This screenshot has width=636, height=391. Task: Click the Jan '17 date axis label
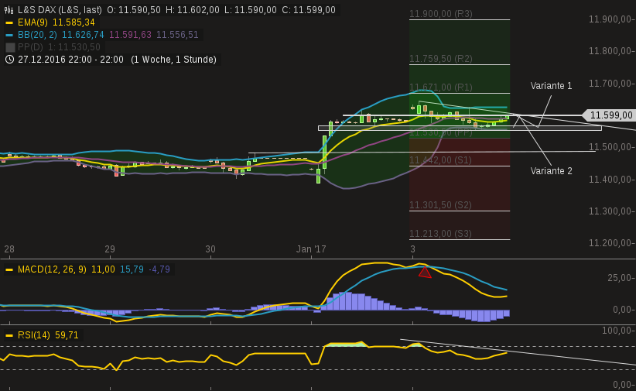311,249
